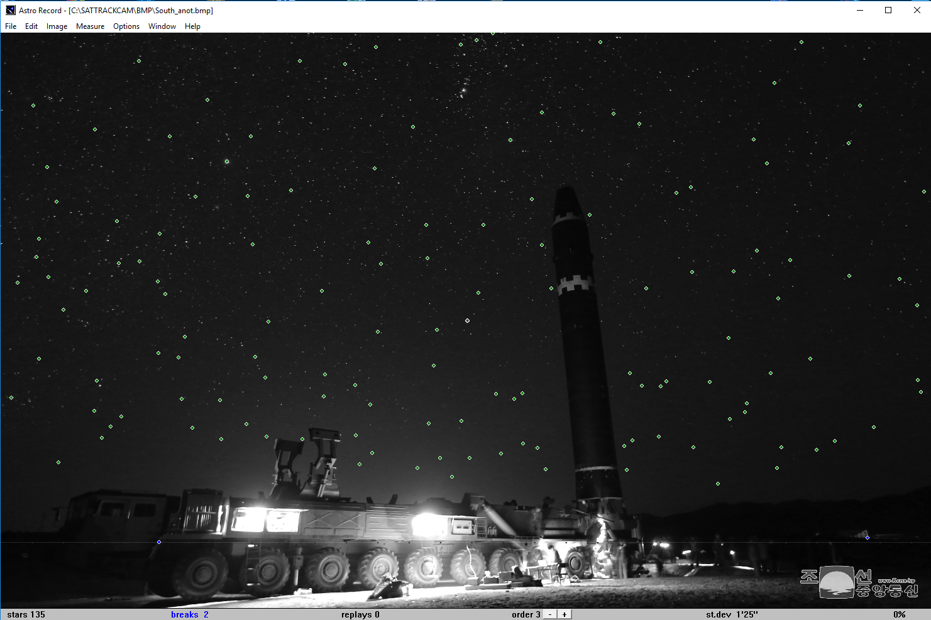Click the white crosshair cursor marker in sky
Screen dimensions: 931x620
pyautogui.click(x=468, y=321)
